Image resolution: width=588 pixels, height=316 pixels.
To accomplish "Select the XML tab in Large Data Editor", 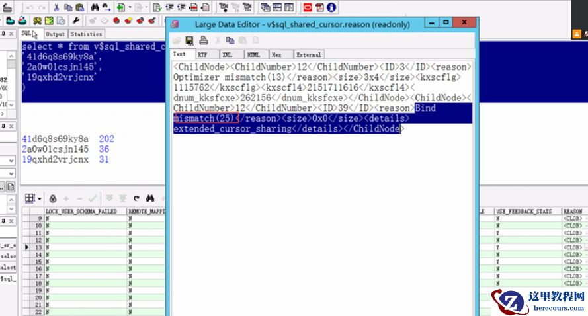I will click(231, 55).
